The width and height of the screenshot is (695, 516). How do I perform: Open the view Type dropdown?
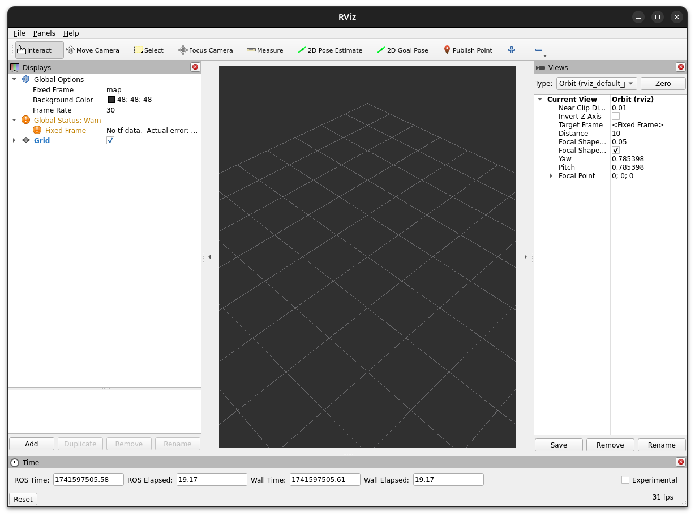[x=597, y=83]
